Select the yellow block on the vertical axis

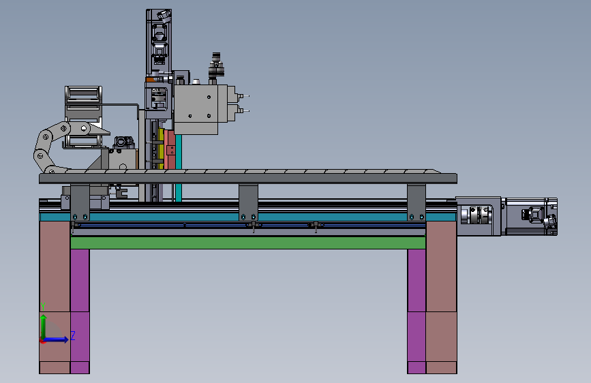(x=161, y=149)
